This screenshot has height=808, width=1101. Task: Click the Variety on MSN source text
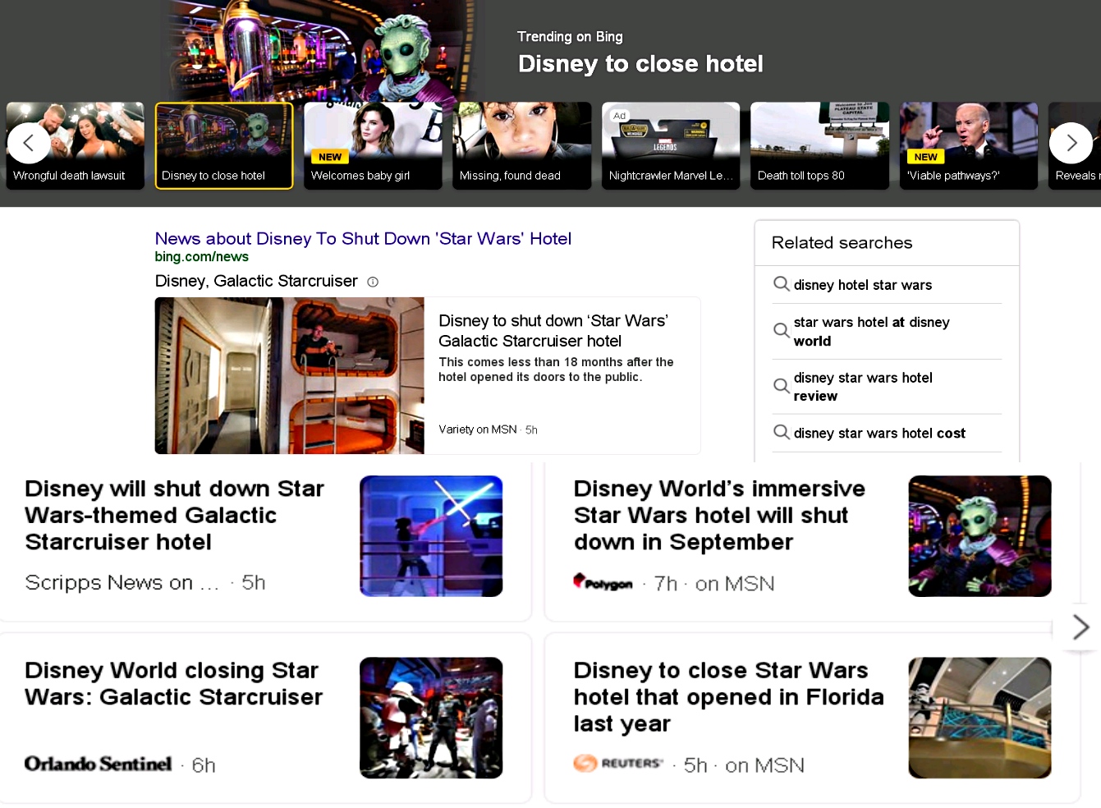pyautogui.click(x=478, y=429)
